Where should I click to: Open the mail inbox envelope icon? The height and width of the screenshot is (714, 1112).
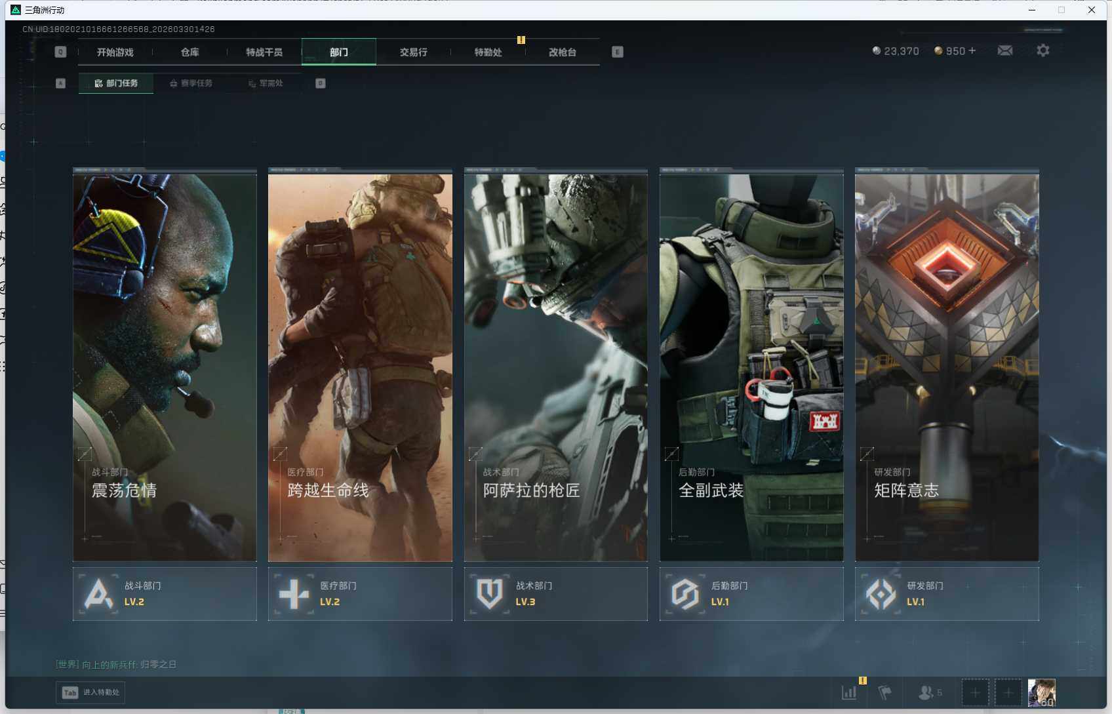click(1005, 50)
